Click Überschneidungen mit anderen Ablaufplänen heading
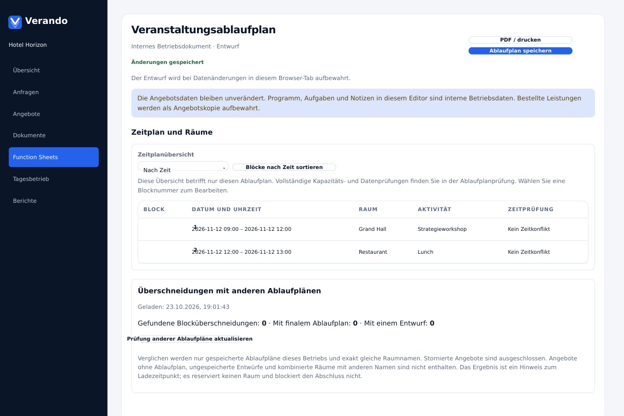624x416 pixels. pyautogui.click(x=229, y=291)
